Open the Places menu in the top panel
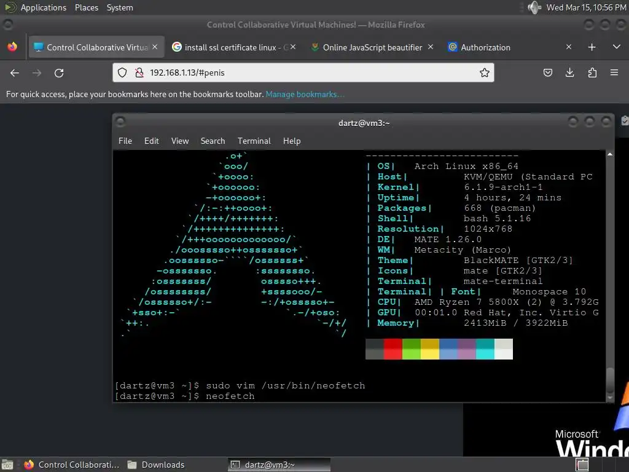Image resolution: width=629 pixels, height=472 pixels. click(86, 7)
